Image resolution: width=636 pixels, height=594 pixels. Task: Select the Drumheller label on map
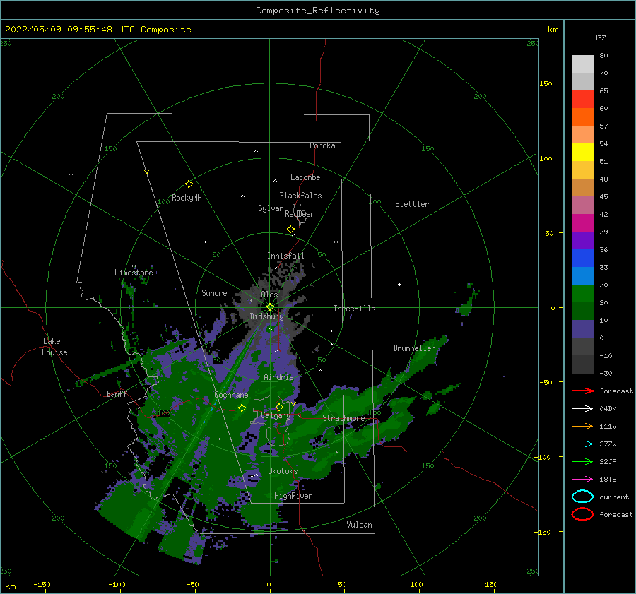click(x=414, y=348)
